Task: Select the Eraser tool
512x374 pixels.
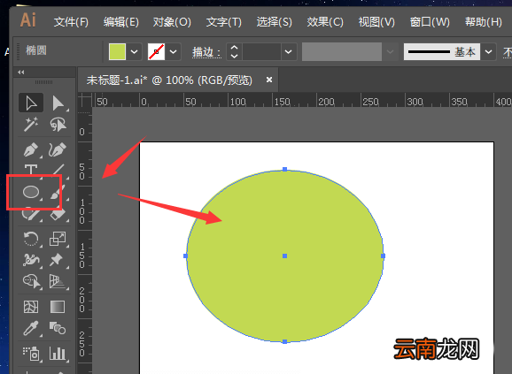Action: click(58, 214)
